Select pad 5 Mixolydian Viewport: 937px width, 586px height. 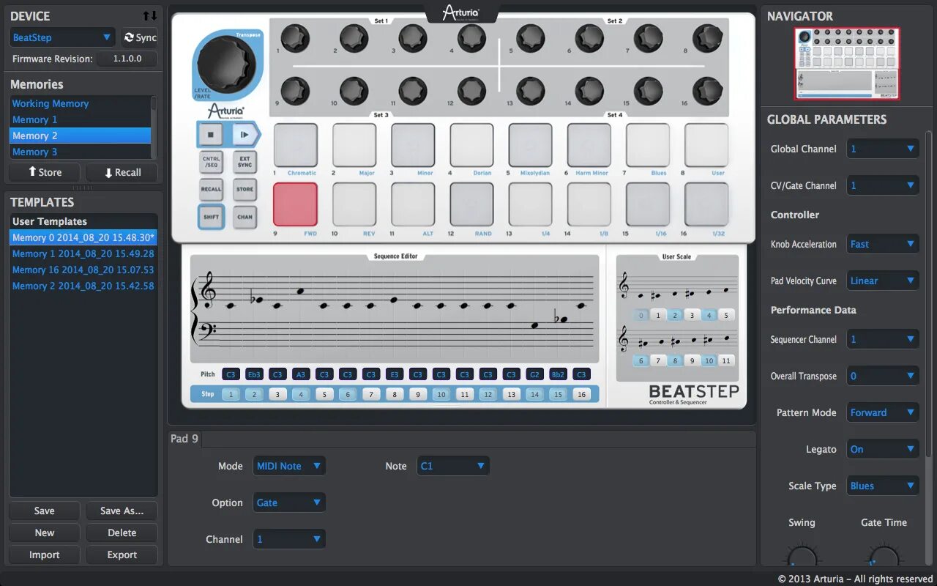pyautogui.click(x=531, y=145)
